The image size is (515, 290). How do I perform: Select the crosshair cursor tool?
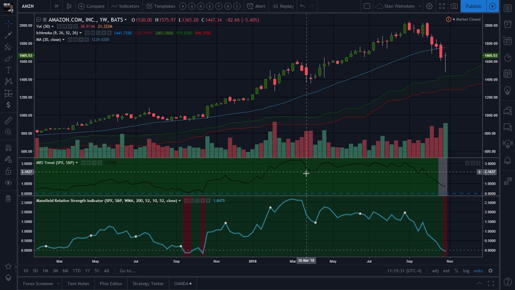coord(8,24)
